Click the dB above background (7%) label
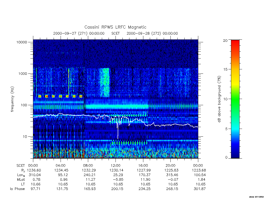 [x=219, y=99]
